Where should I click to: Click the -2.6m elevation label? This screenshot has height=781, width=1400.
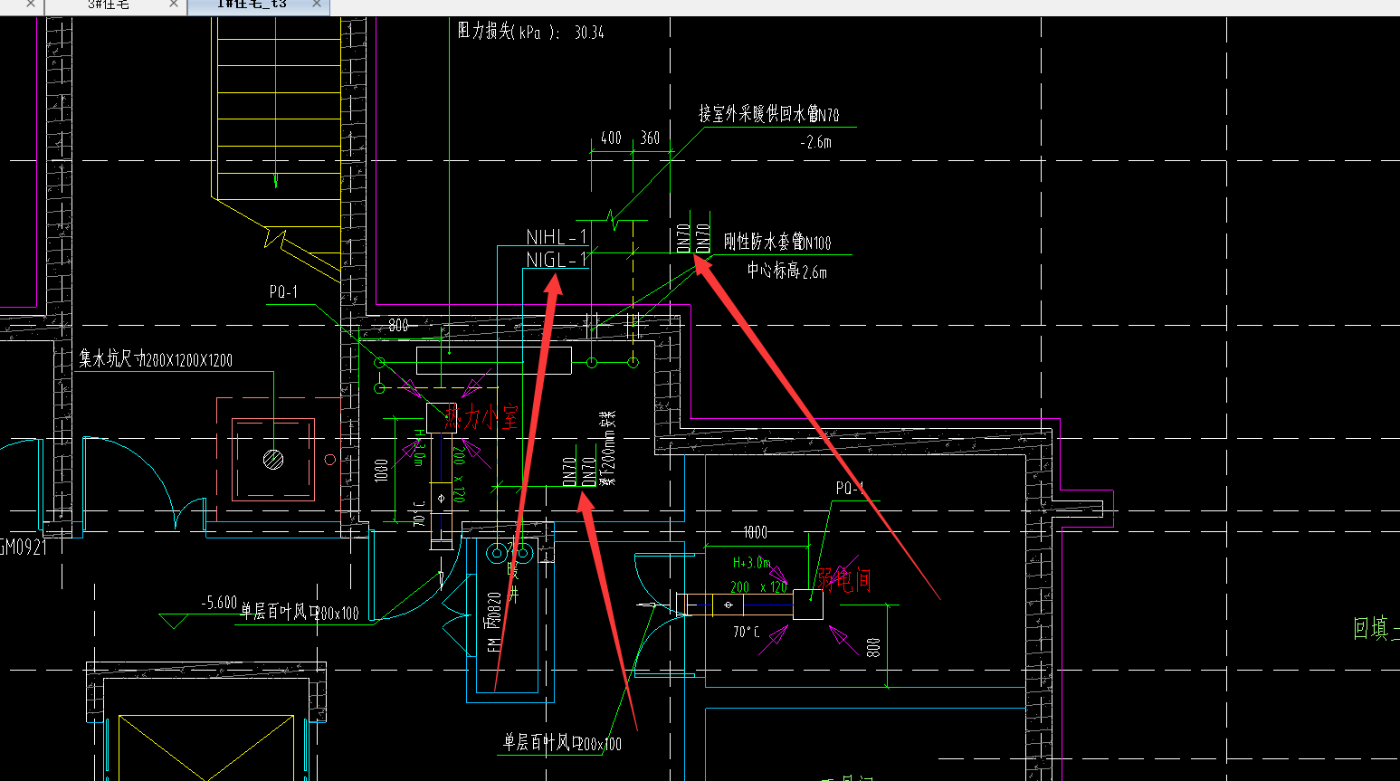[815, 142]
